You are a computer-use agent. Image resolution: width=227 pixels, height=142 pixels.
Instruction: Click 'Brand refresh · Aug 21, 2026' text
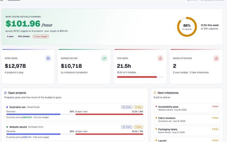pos(172,132)
